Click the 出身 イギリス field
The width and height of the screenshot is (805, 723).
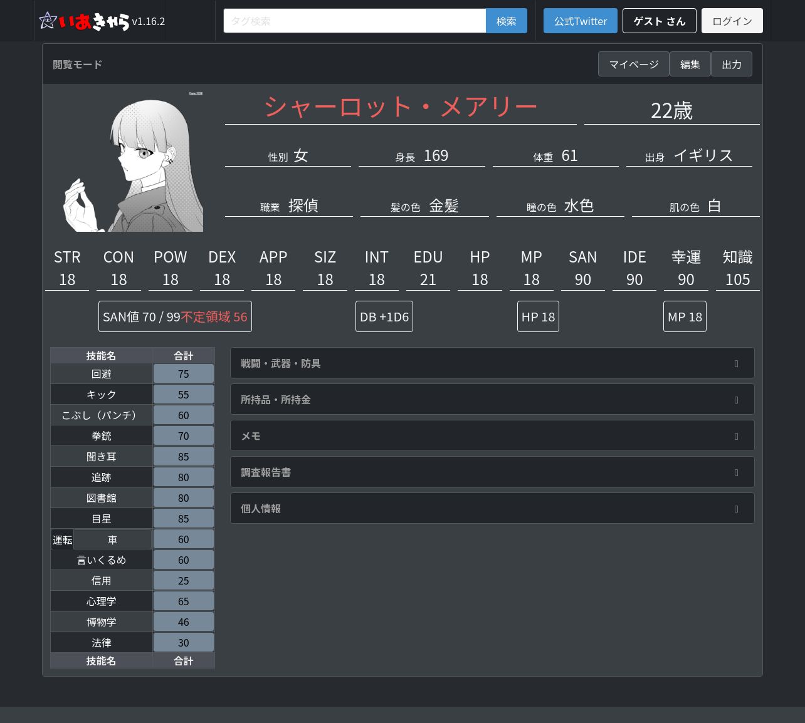tap(689, 155)
